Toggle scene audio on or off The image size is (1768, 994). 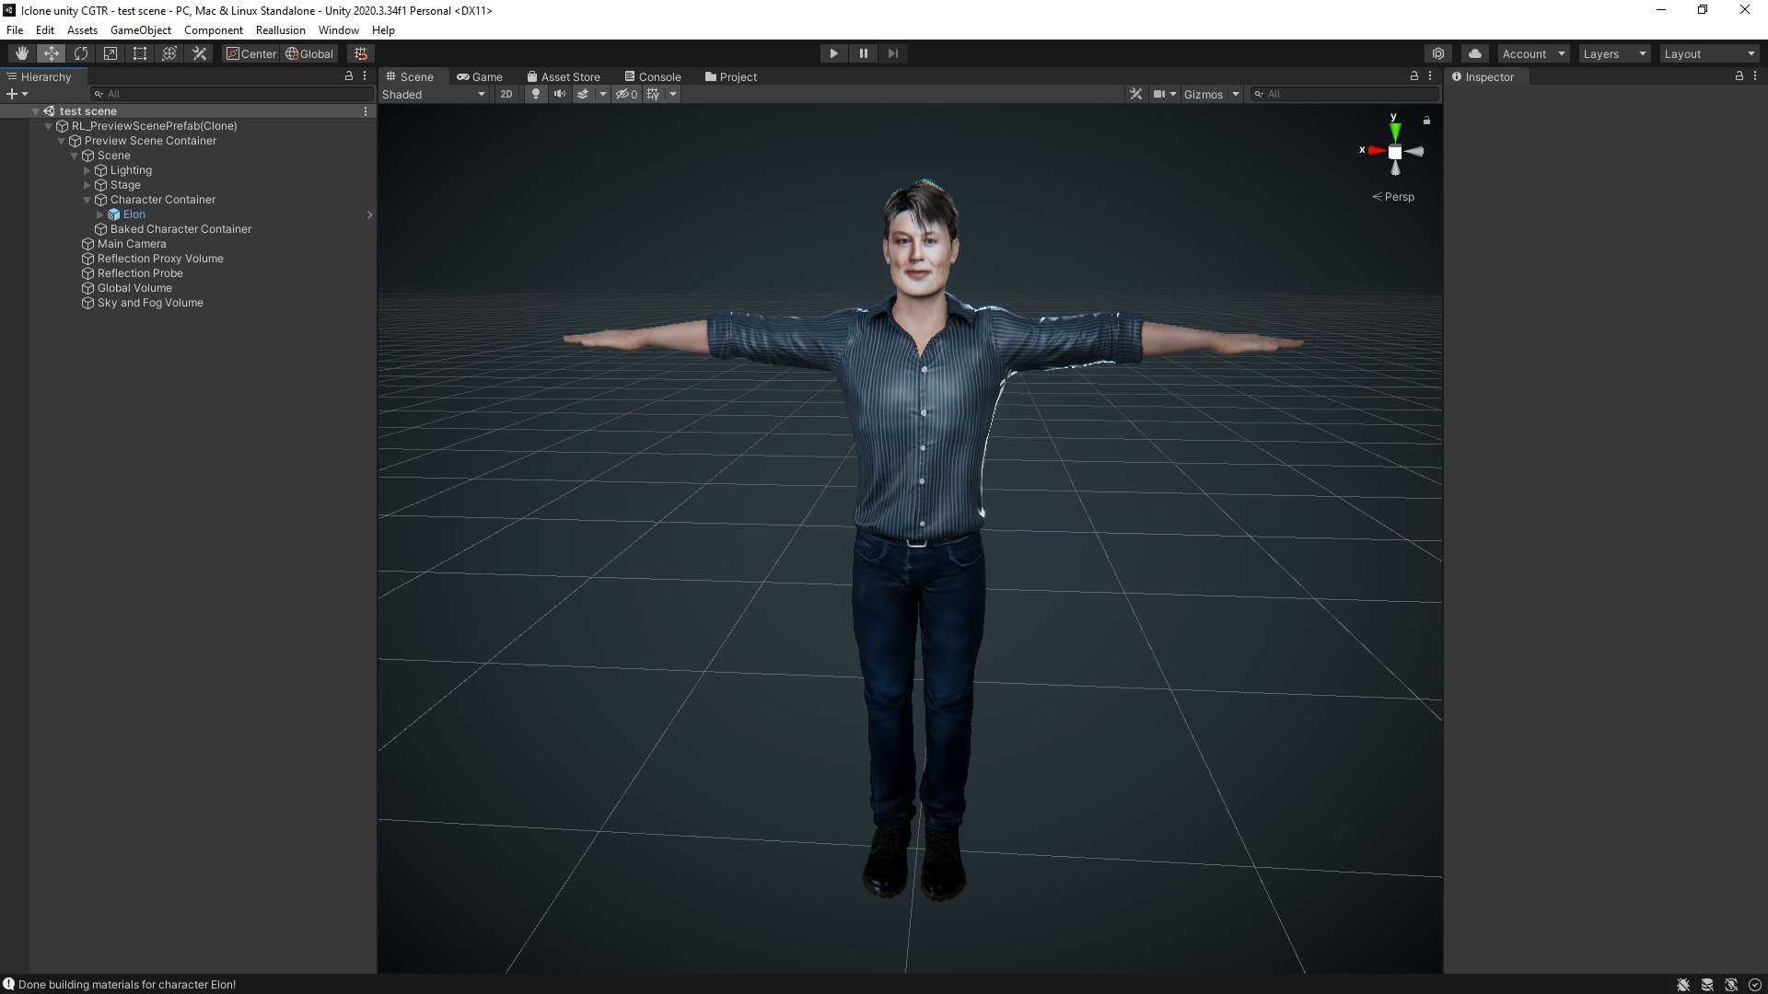coord(559,94)
